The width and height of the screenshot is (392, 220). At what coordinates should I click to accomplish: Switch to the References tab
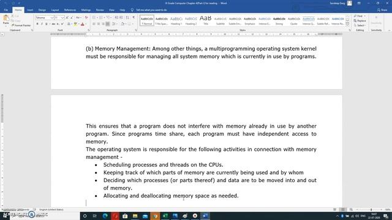click(70, 10)
